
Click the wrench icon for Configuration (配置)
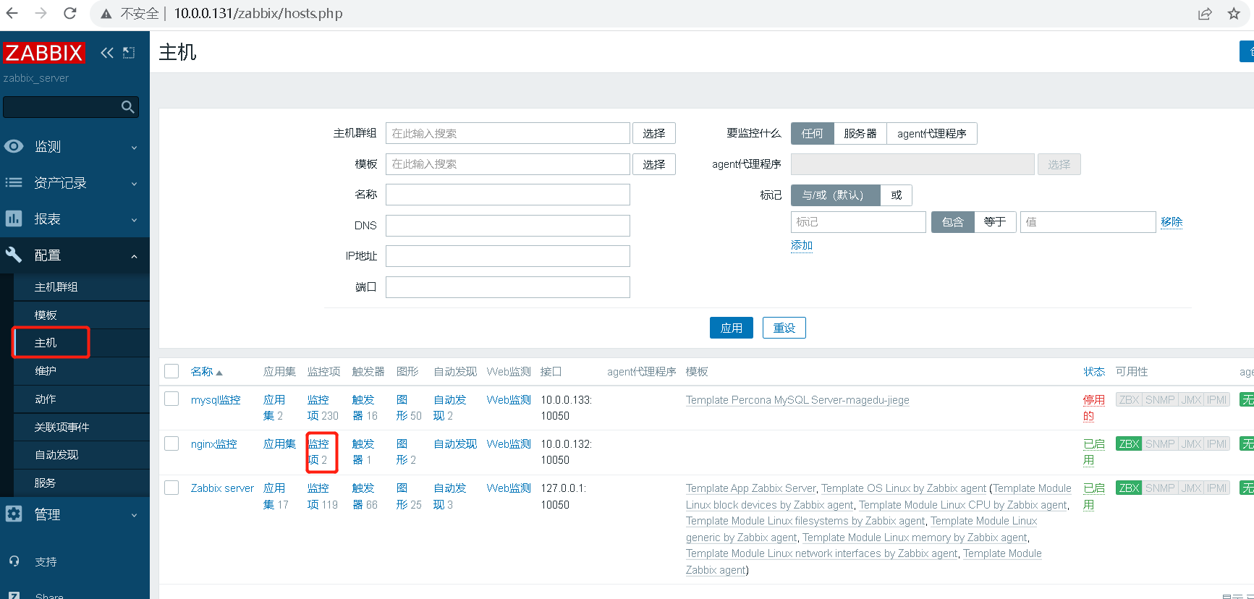coord(14,255)
